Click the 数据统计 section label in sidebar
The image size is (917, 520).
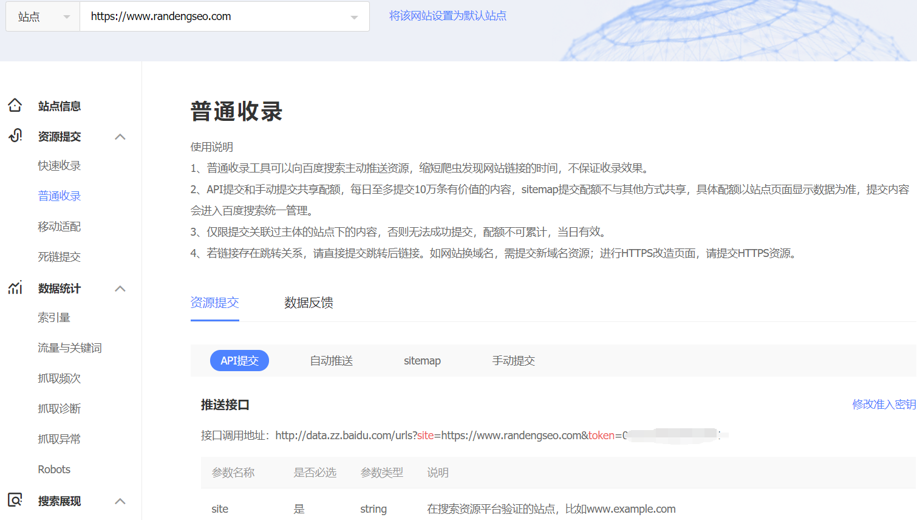(x=60, y=289)
